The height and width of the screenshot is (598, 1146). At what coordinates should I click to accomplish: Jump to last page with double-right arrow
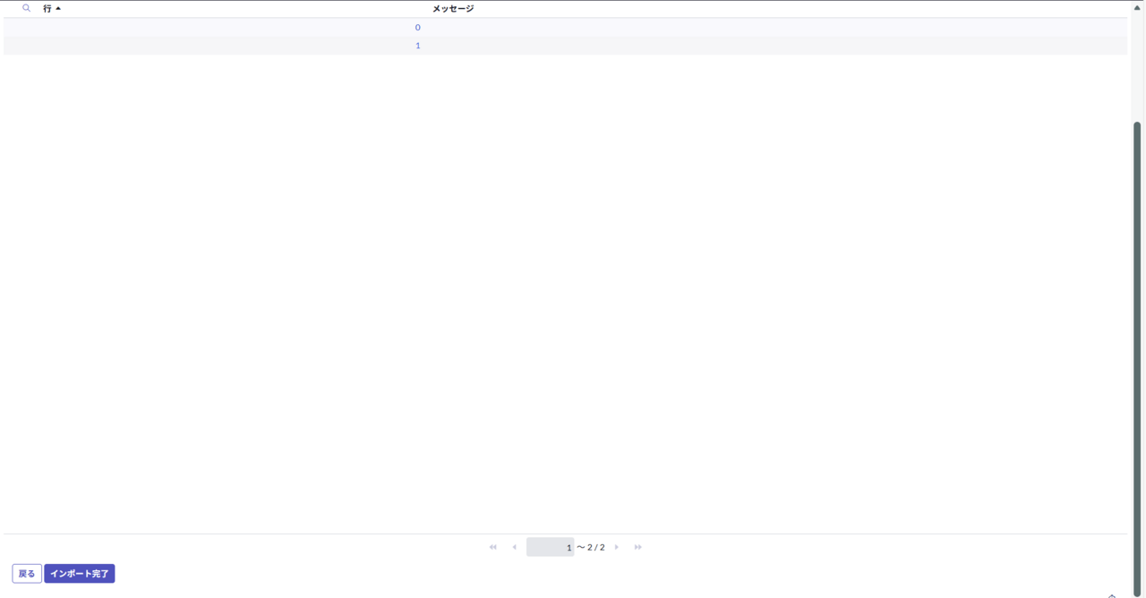pyautogui.click(x=637, y=547)
